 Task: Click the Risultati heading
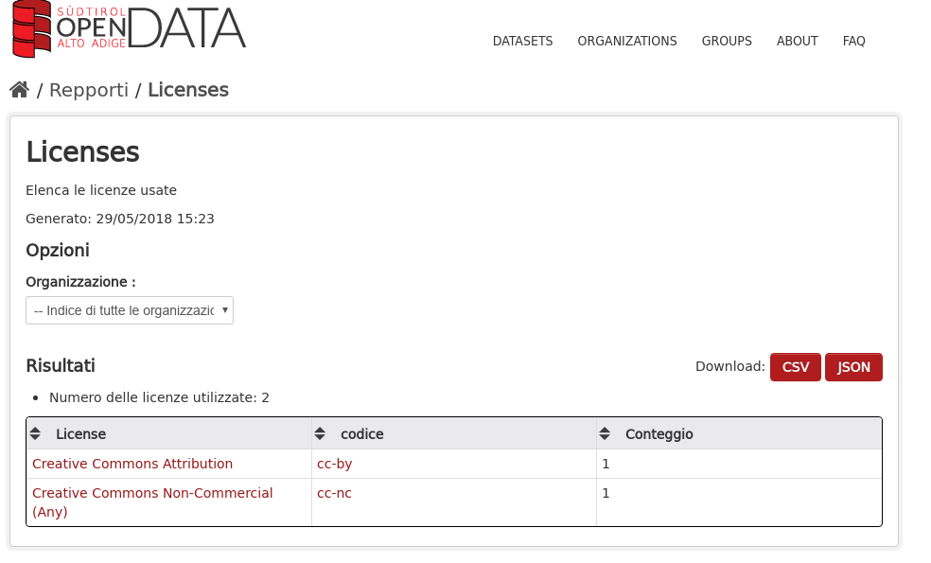click(61, 365)
